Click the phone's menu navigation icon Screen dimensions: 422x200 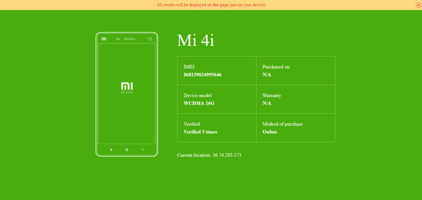(111, 150)
